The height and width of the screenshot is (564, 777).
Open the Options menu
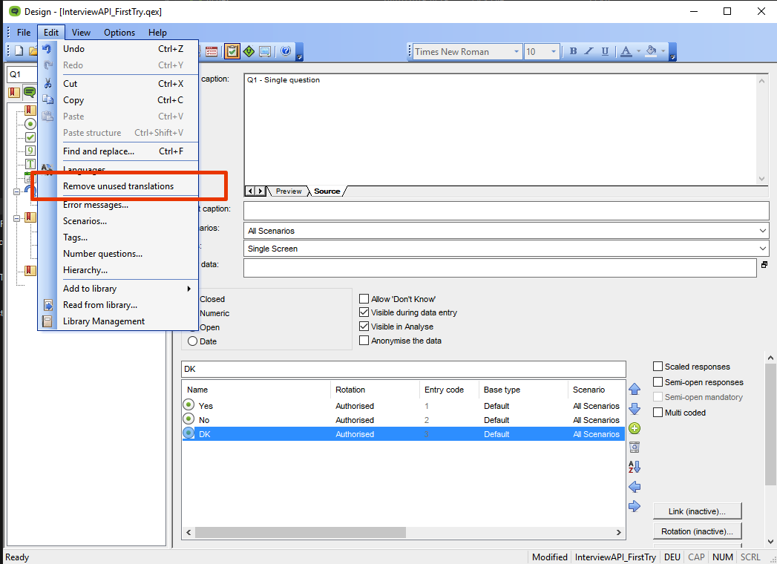click(x=119, y=32)
